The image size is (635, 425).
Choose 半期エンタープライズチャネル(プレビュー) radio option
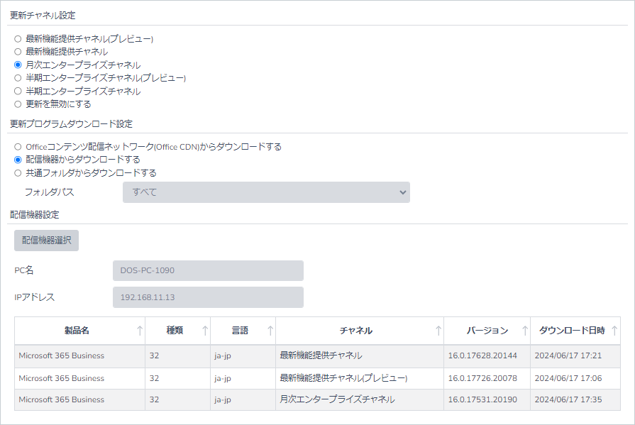click(18, 78)
